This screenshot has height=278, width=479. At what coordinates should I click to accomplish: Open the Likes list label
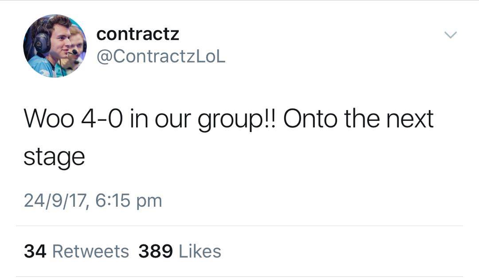click(x=200, y=251)
